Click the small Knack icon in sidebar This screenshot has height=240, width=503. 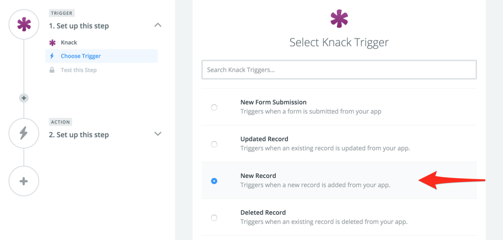pyautogui.click(x=52, y=42)
